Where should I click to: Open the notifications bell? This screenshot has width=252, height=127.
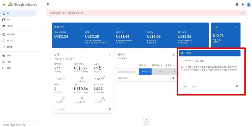pos(243,4)
